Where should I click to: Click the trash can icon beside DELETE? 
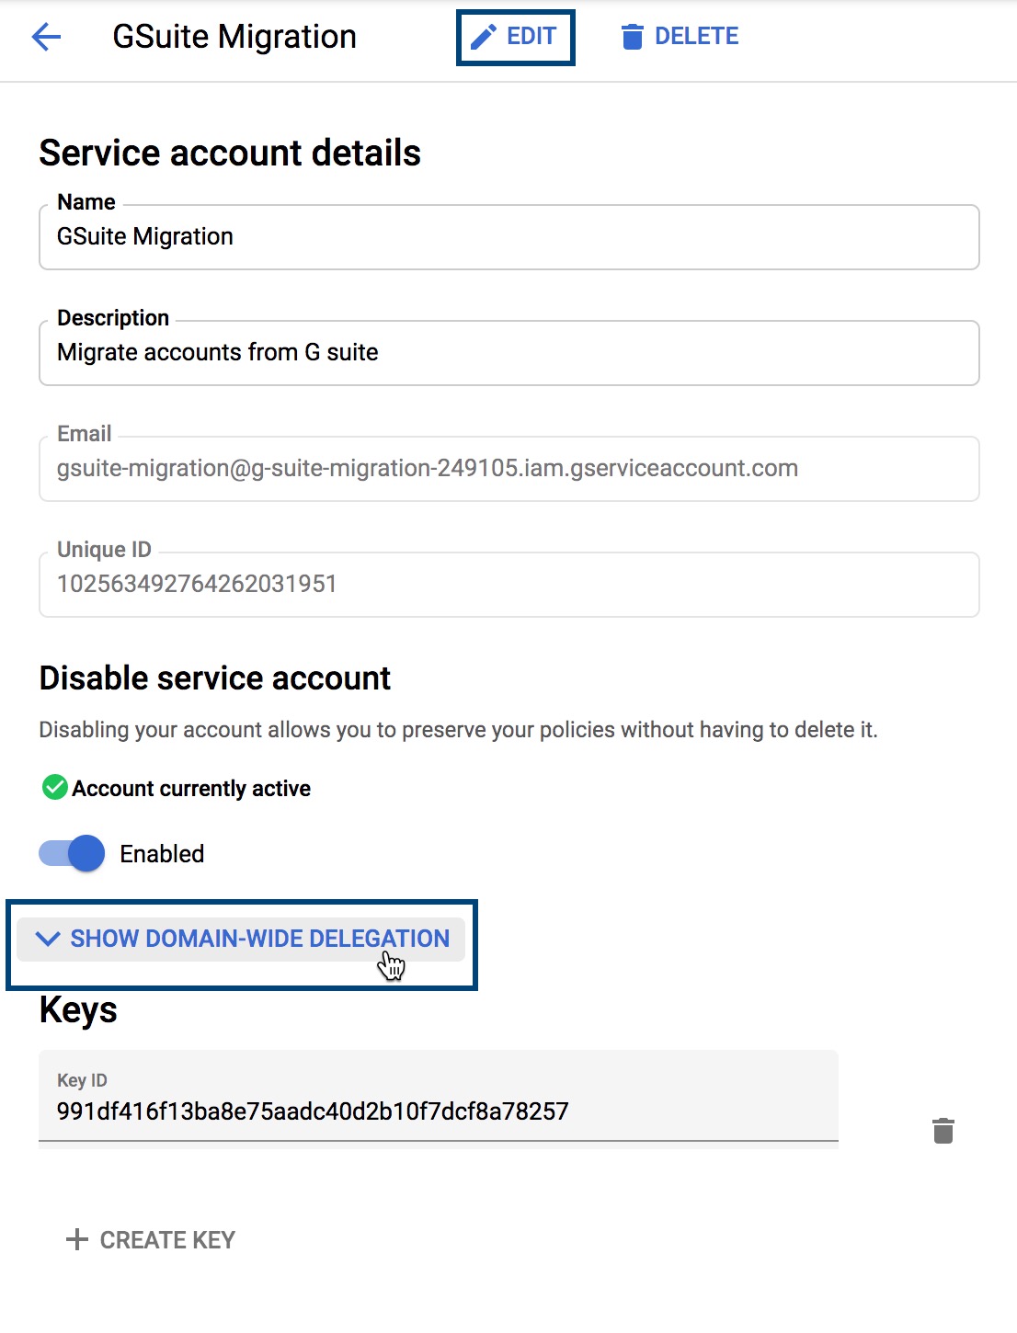(x=632, y=36)
